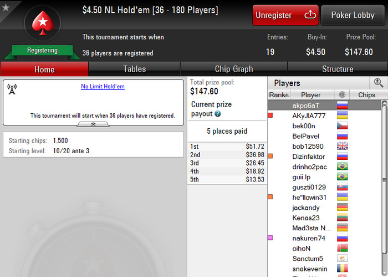The width and height of the screenshot is (388, 277).
Task: Switch to the Tables tab
Action: (x=134, y=69)
